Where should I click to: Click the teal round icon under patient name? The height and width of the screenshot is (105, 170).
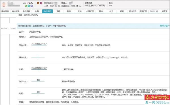(x=29, y=6)
